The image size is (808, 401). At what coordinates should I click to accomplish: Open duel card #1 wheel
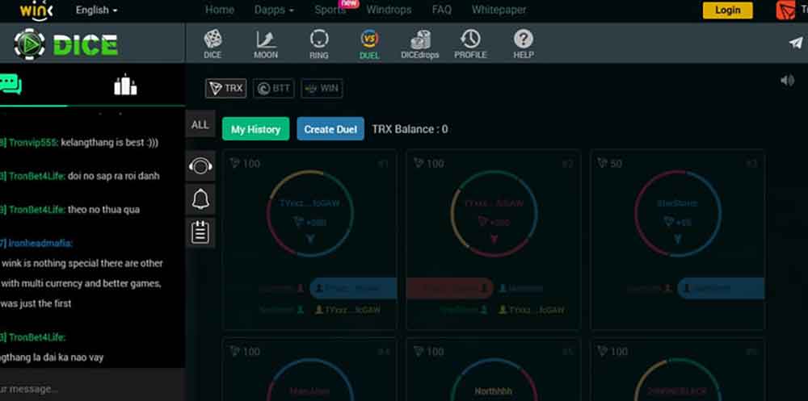click(309, 214)
